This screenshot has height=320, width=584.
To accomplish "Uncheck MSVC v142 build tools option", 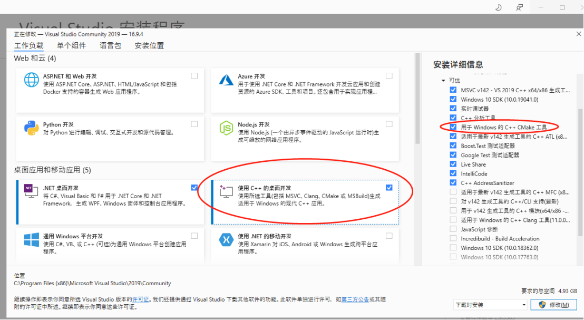I will tap(453, 90).
